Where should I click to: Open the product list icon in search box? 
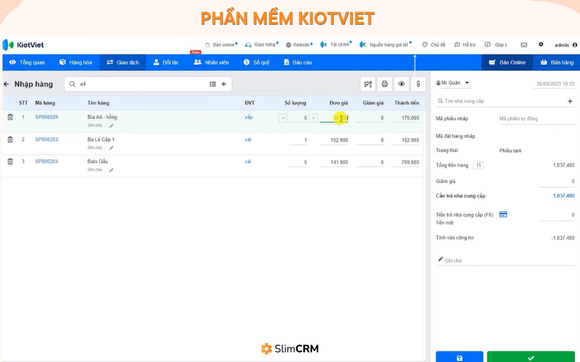(x=212, y=84)
